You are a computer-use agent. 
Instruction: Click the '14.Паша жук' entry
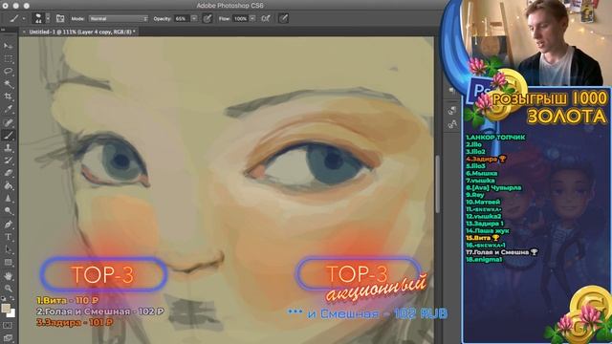(488, 230)
